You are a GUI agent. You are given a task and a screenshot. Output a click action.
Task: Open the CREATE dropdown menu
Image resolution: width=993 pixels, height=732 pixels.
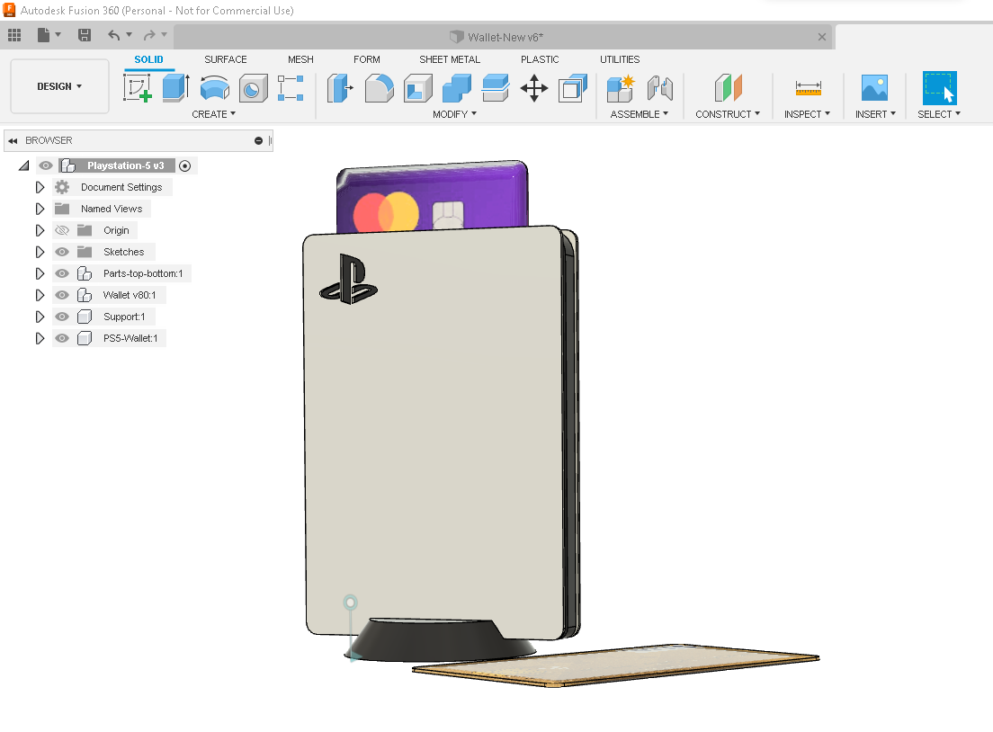tap(213, 114)
